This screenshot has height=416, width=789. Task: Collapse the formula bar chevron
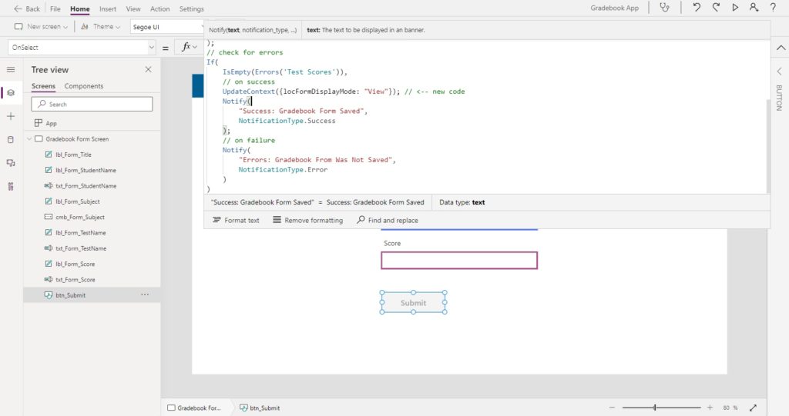pos(781,48)
